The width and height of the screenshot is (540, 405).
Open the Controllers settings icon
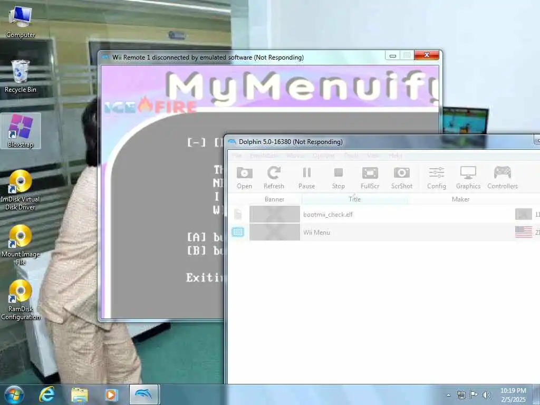pos(503,178)
